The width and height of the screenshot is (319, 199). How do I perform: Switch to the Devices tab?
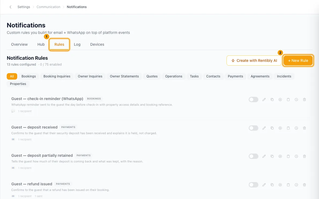(97, 44)
